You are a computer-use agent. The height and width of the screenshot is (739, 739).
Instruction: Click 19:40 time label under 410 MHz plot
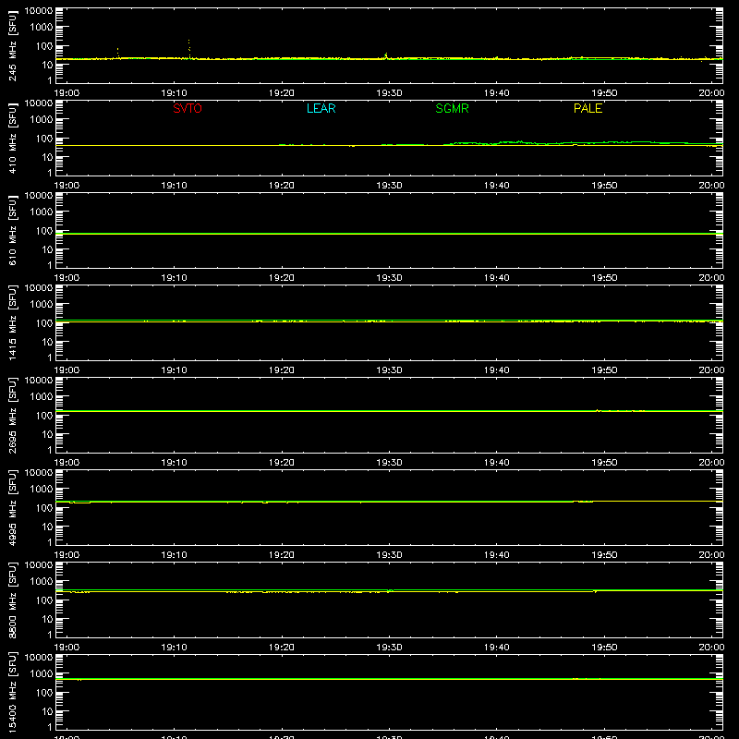497,186
